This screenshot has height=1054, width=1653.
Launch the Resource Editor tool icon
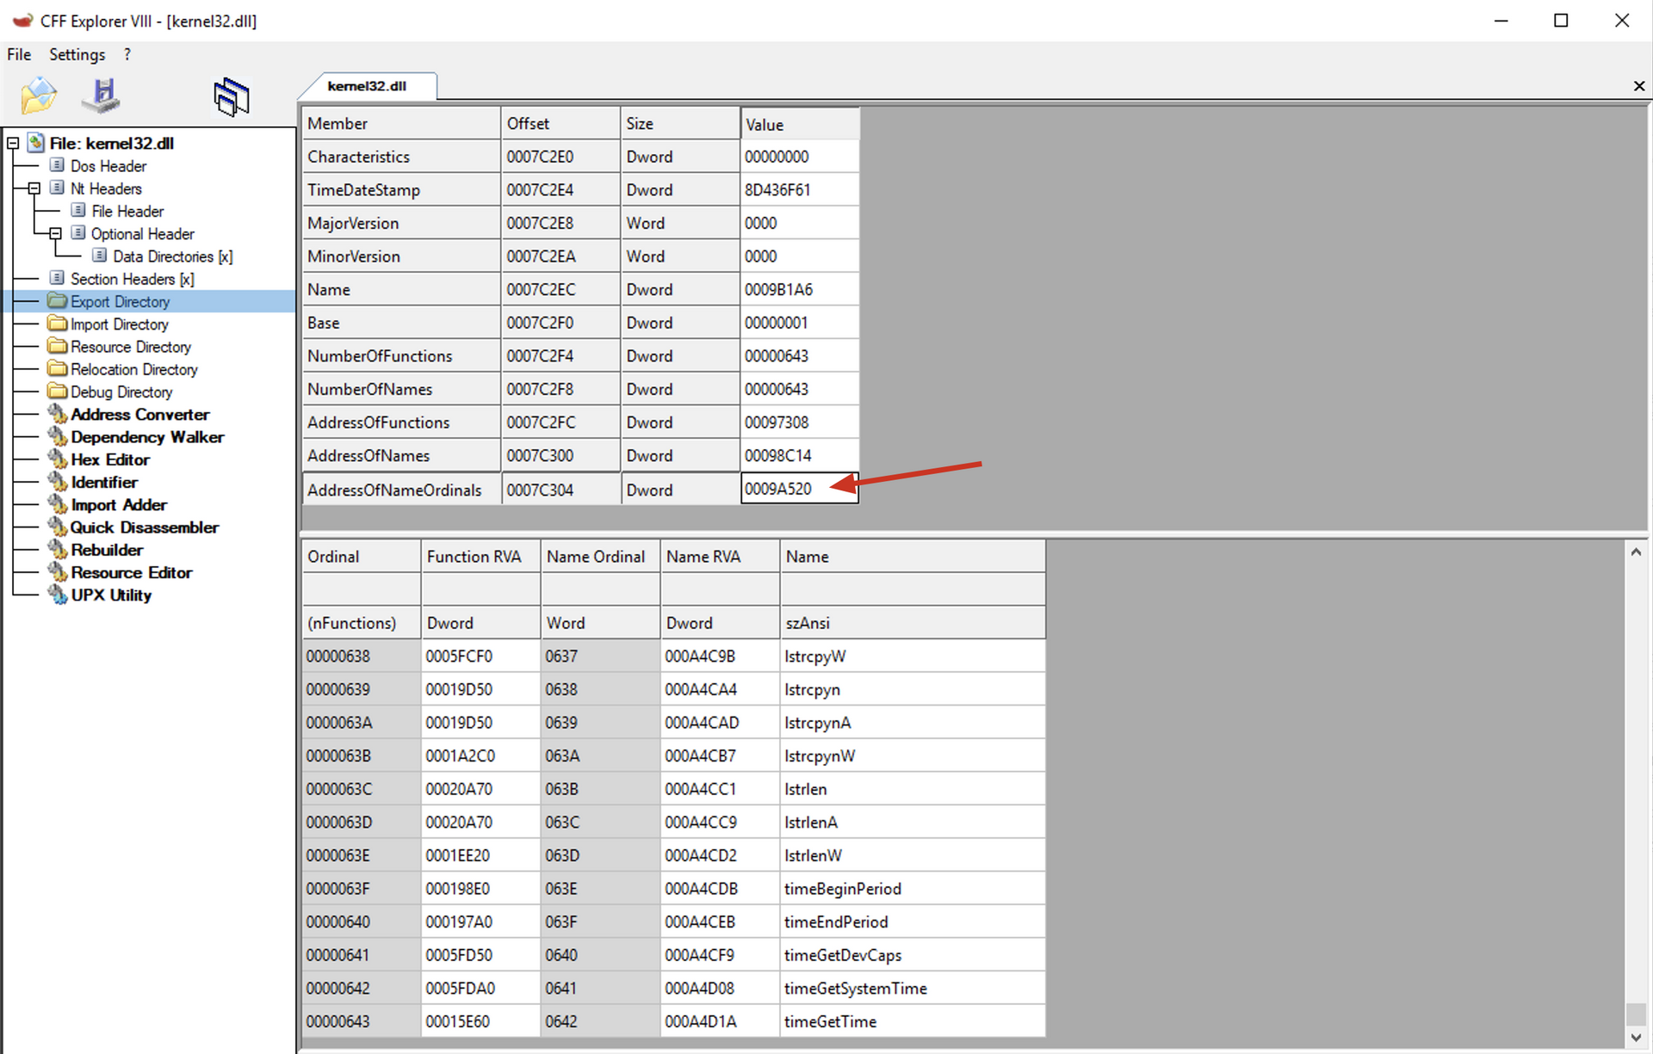click(x=58, y=572)
